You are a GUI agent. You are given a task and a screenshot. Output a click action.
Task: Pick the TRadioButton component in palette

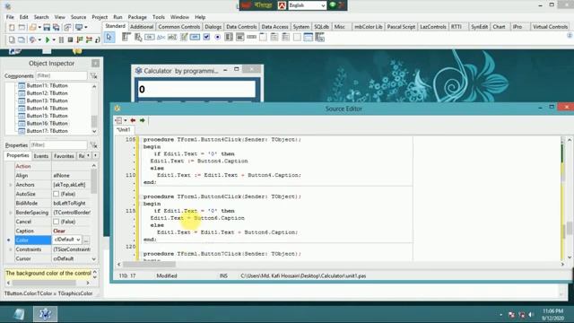[217, 37]
